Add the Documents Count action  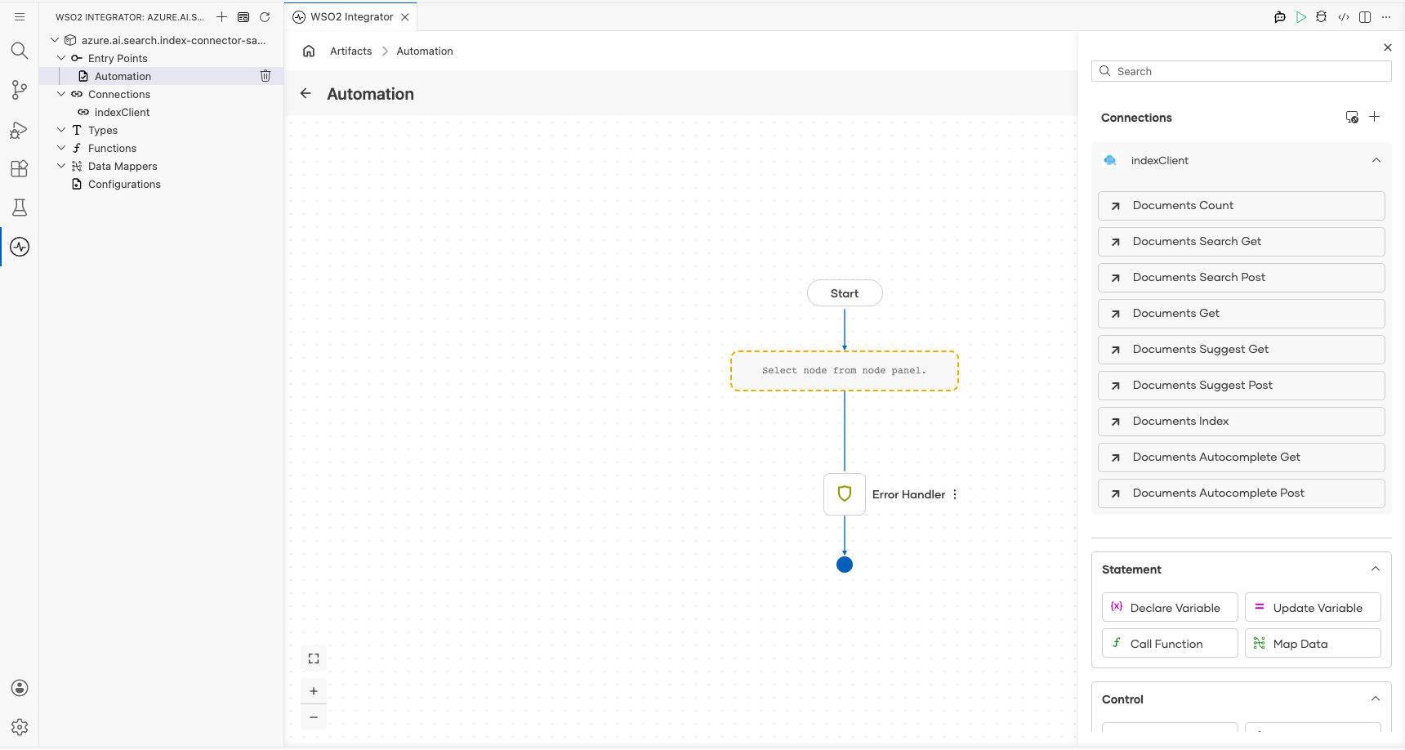(x=1242, y=206)
